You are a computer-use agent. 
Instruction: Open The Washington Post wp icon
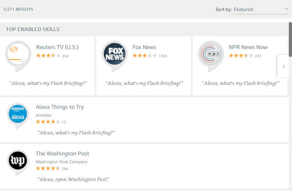point(18,162)
